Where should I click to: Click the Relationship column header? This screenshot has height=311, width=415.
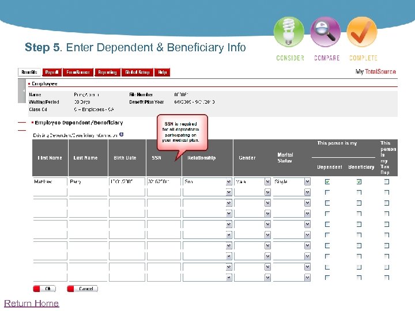click(201, 158)
